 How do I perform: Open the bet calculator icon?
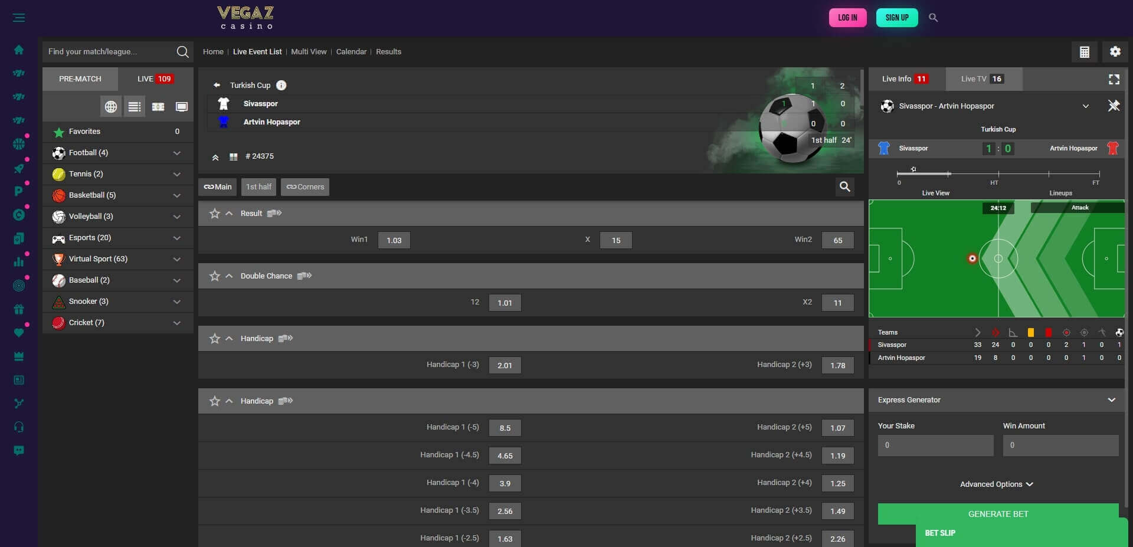[x=1084, y=51]
